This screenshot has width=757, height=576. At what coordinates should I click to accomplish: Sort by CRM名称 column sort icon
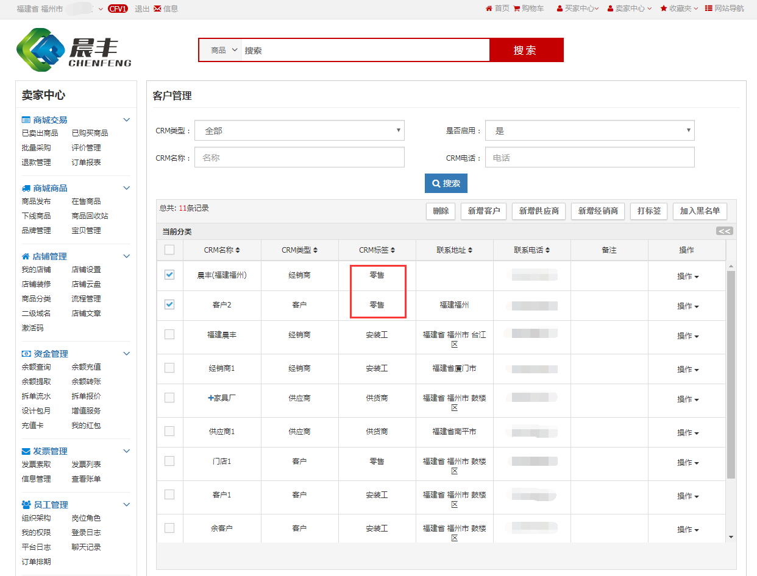238,250
